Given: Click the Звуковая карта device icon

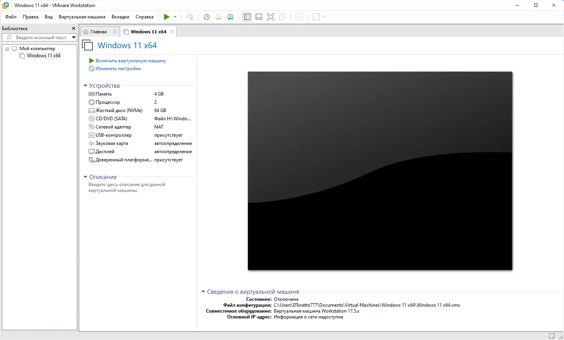Looking at the screenshot, I should pos(92,143).
